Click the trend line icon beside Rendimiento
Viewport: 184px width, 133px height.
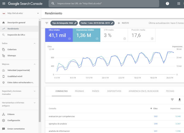click(3, 29)
